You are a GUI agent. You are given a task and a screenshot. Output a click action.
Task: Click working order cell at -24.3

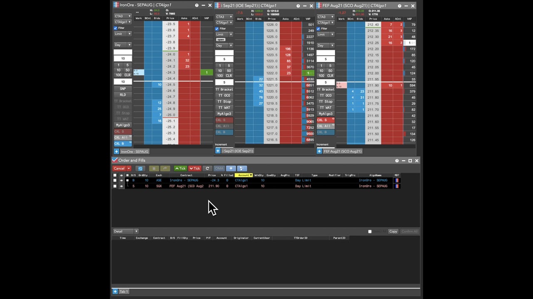coord(139,73)
